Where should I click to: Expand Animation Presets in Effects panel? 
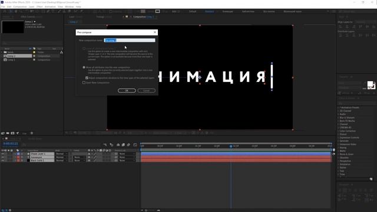click(x=339, y=108)
